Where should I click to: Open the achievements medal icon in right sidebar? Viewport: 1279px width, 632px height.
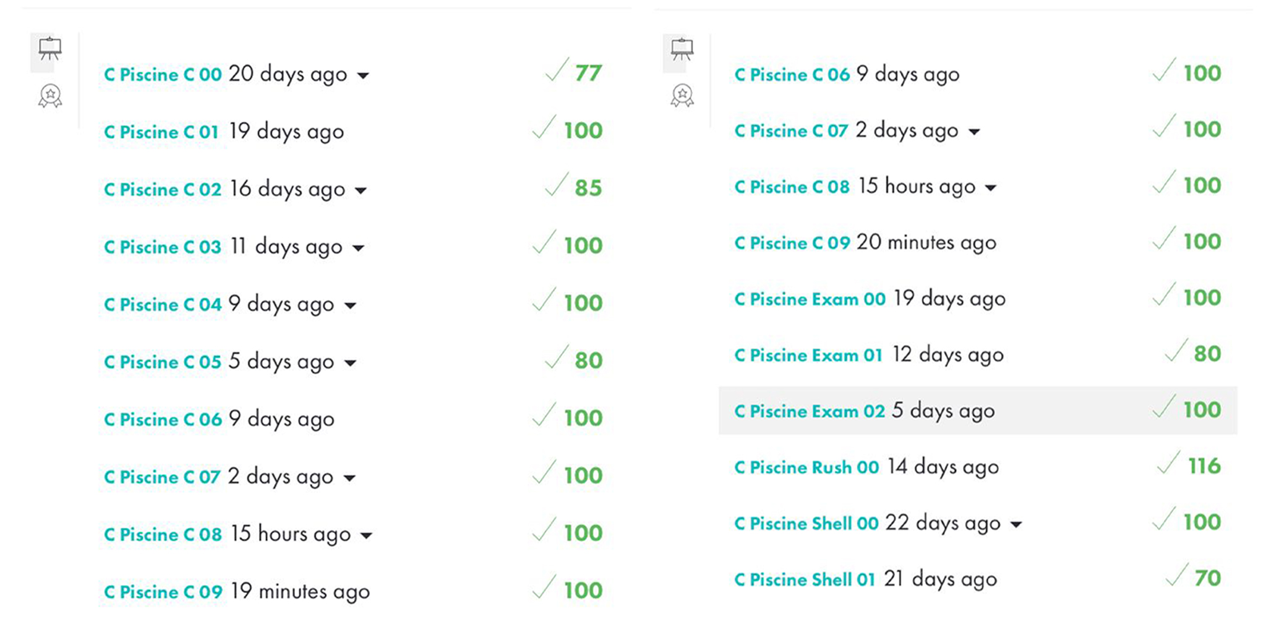[682, 95]
